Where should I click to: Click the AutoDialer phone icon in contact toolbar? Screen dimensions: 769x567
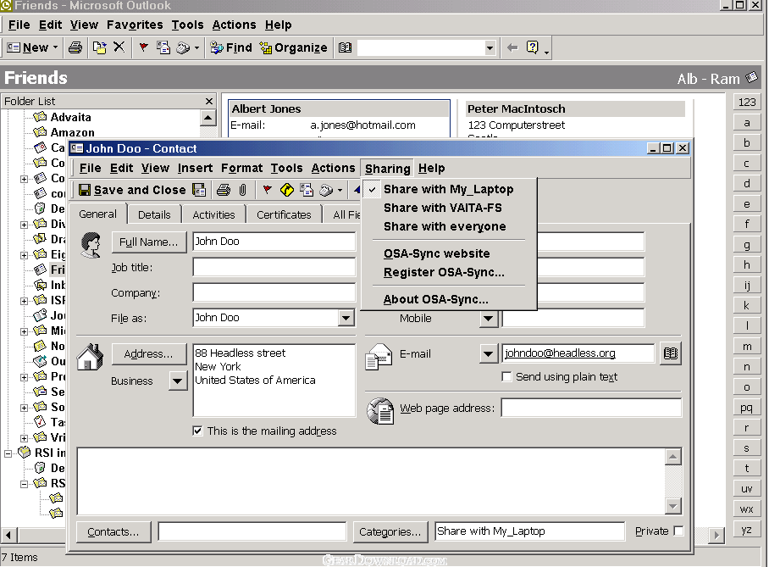point(326,190)
